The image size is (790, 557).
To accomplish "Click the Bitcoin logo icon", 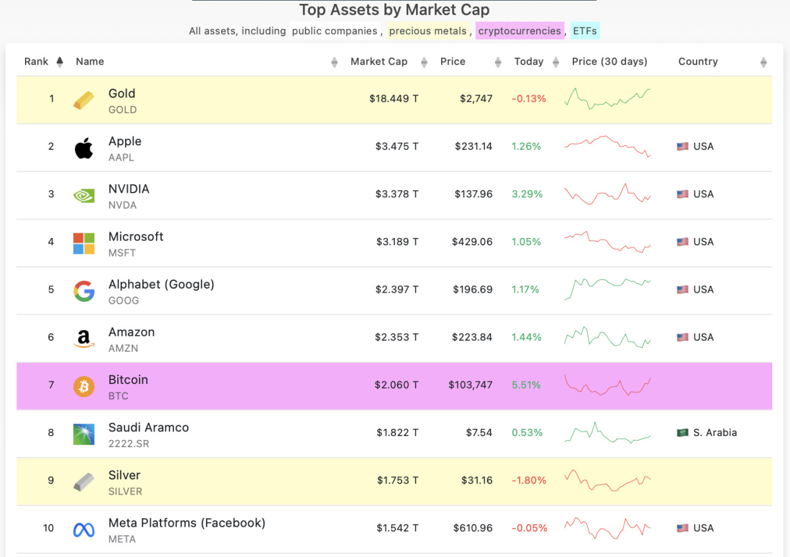I will [84, 386].
